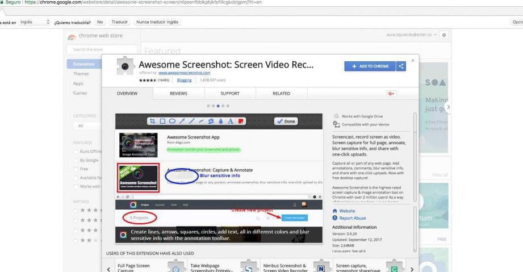
Task: Click the description panel scrollbar
Action: [415, 157]
